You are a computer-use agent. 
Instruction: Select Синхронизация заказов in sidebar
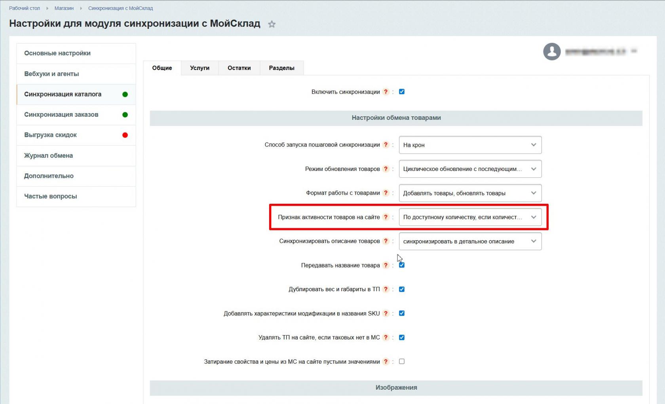click(76, 115)
